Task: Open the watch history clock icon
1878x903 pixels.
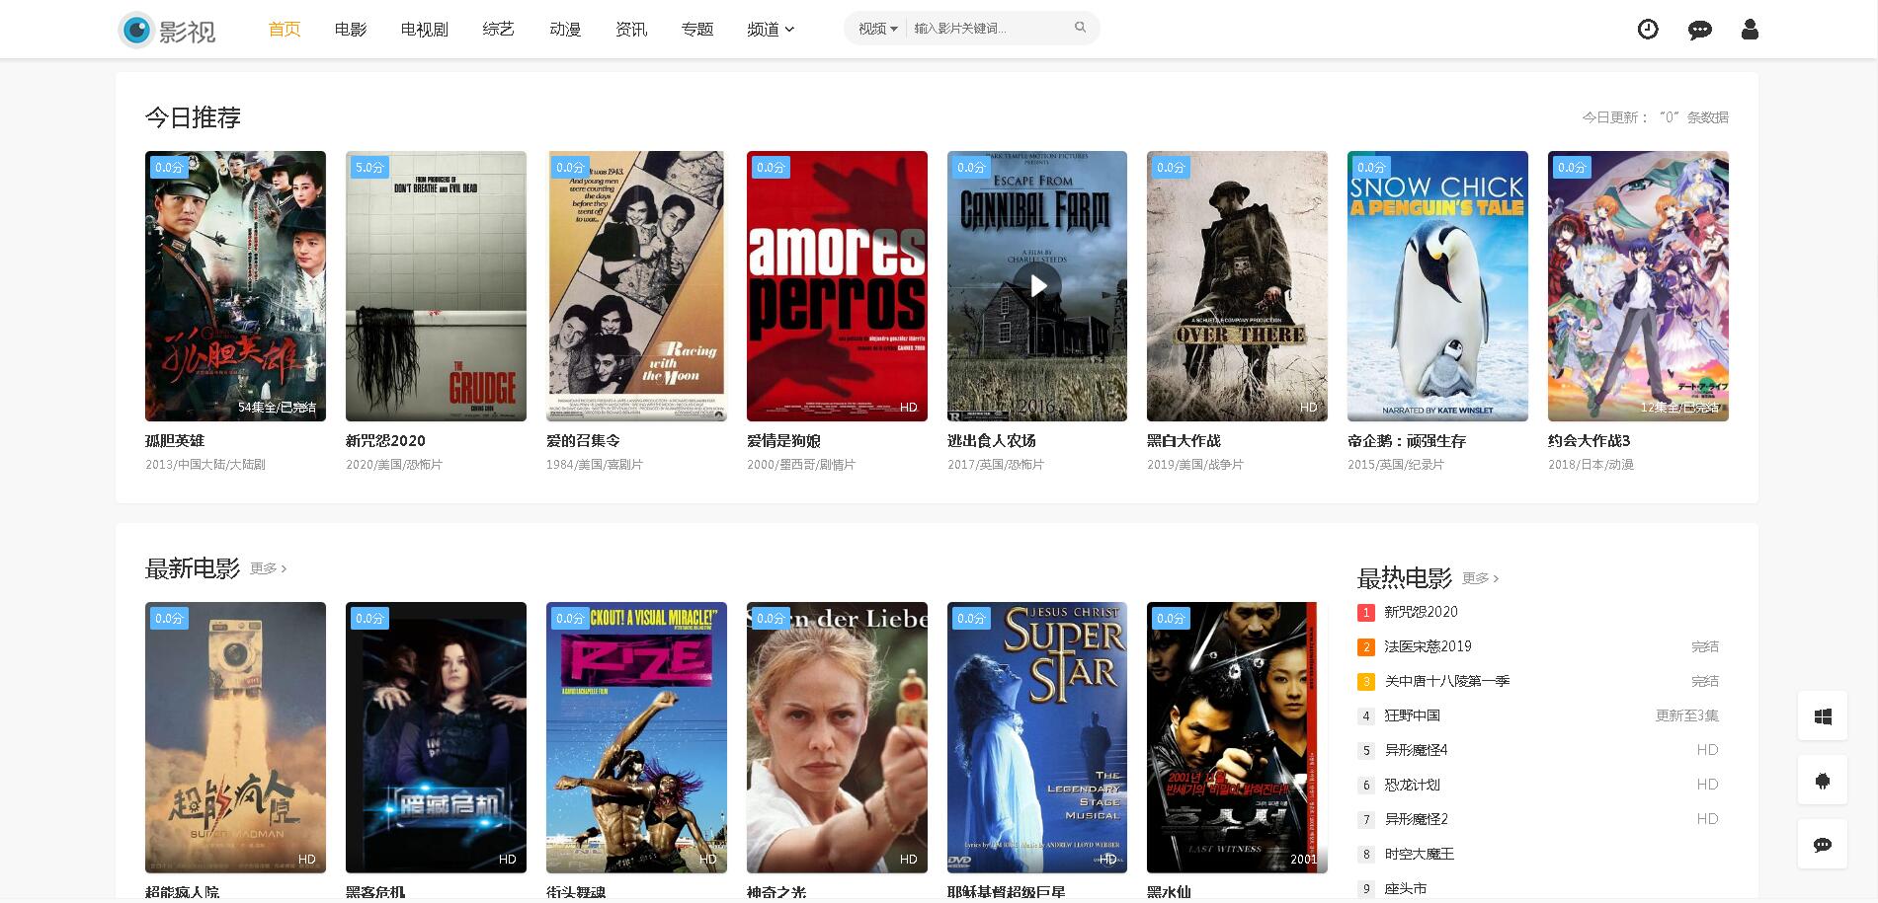Action: tap(1648, 30)
